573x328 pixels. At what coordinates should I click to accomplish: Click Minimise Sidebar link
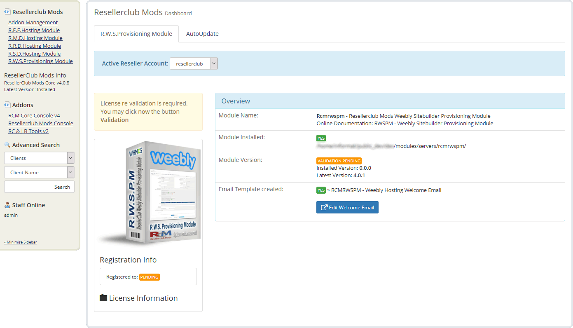[x=20, y=242]
